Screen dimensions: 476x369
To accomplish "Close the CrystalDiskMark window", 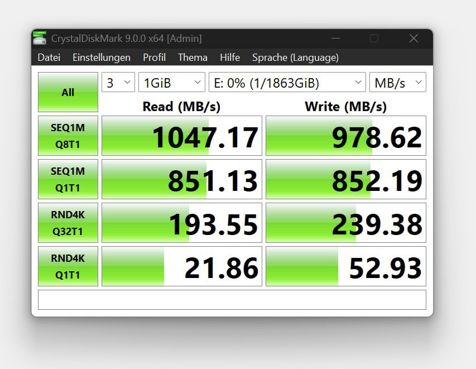I will [x=414, y=39].
